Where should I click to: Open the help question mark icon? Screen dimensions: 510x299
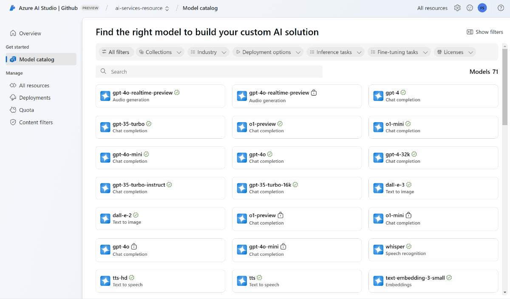(501, 8)
